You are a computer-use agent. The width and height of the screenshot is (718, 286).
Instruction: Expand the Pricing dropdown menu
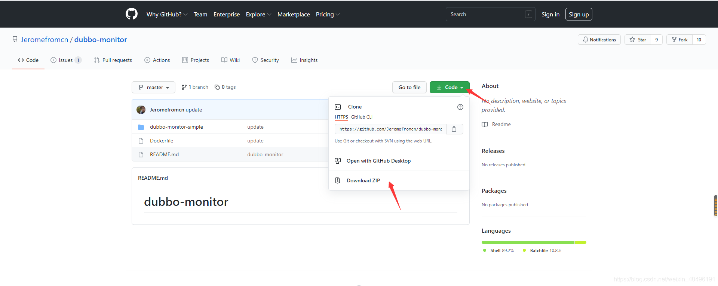pyautogui.click(x=328, y=14)
